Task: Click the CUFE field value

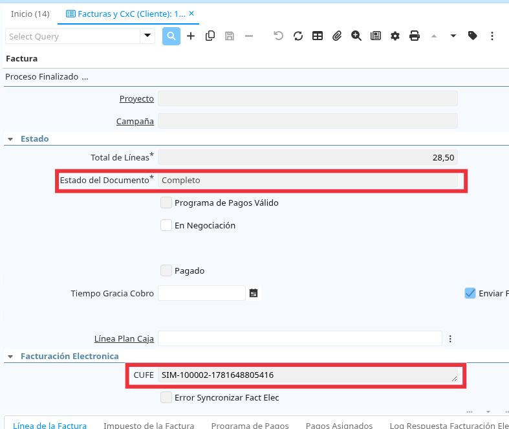Action: 308,375
